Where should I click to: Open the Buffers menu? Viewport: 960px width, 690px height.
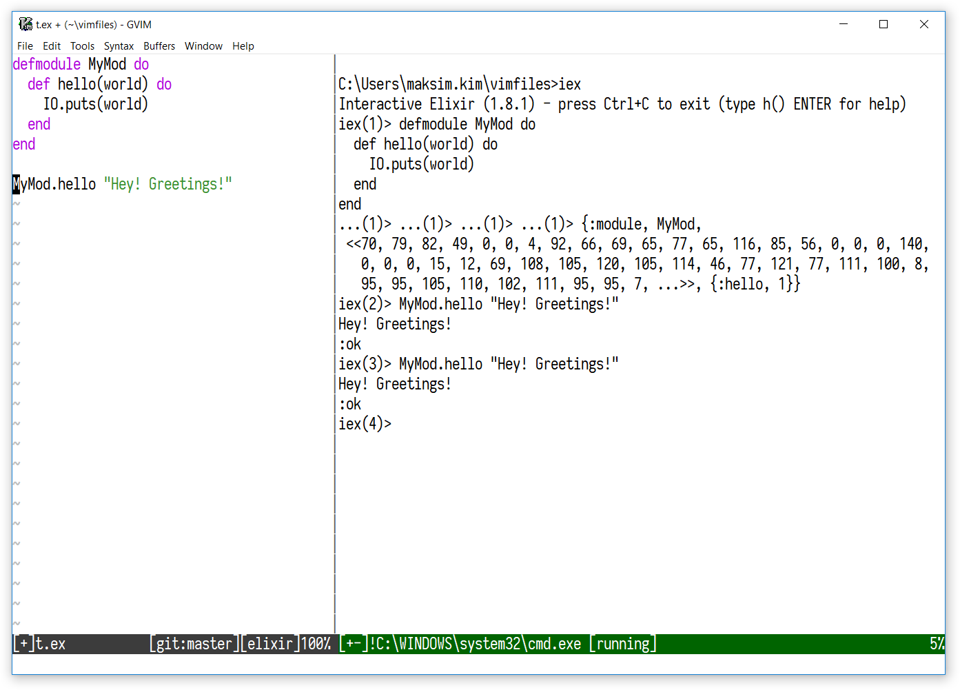(159, 46)
